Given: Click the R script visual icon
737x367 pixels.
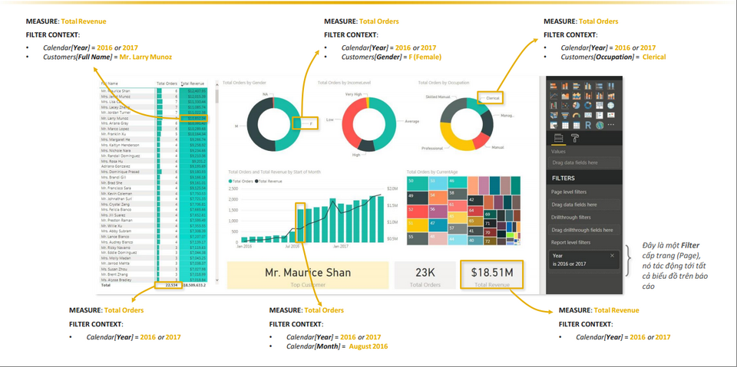Looking at the screenshot, I should pyautogui.click(x=588, y=125).
